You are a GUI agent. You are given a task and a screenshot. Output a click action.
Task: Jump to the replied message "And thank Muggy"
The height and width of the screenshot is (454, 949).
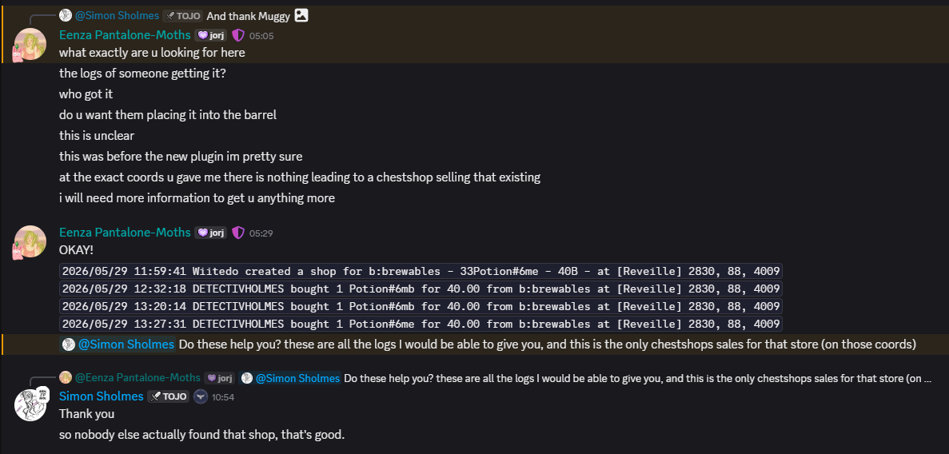click(248, 16)
